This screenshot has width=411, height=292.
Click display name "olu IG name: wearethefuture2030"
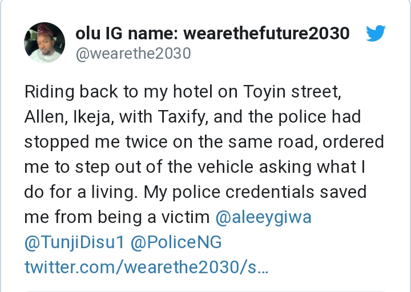click(212, 34)
